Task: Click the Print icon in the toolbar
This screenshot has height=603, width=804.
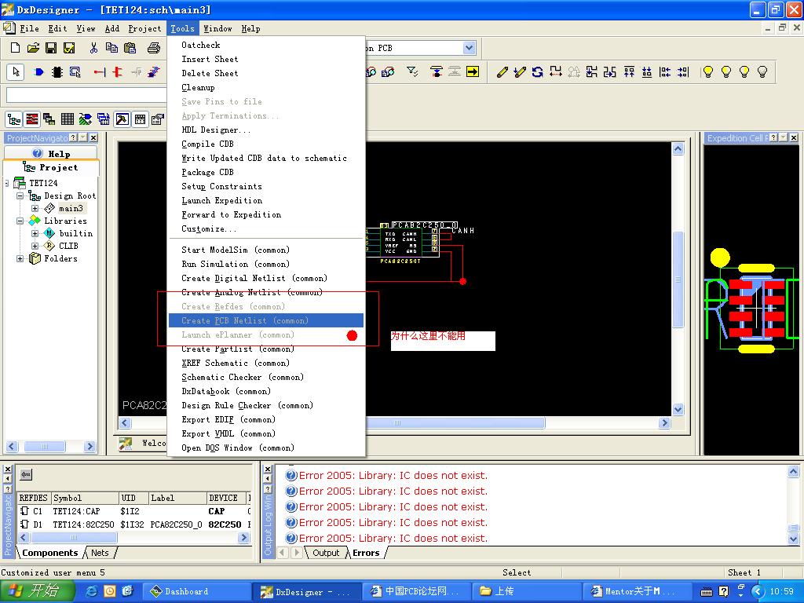Action: [x=155, y=48]
